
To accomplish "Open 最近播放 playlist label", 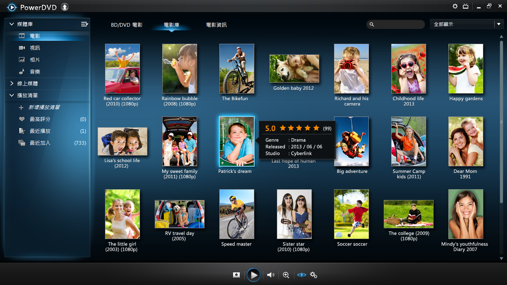I will tap(40, 131).
